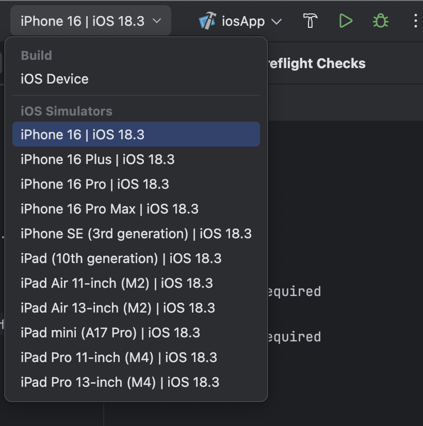The width and height of the screenshot is (423, 426).
Task: Expand the iosApp run configuration dropdown
Action: pos(241,21)
